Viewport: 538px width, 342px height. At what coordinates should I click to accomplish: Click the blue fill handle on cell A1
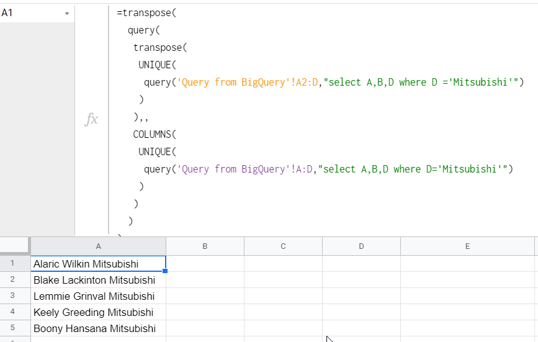tap(165, 271)
